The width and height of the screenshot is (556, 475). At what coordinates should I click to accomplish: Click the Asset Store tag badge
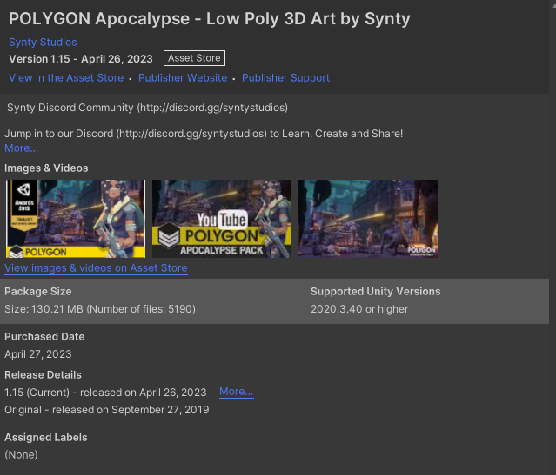point(194,58)
